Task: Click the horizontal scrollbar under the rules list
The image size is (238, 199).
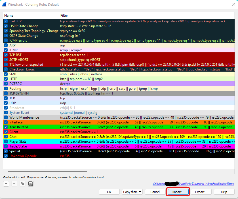Action: (x=47, y=172)
